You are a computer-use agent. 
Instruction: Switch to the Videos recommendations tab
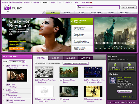click(41, 58)
